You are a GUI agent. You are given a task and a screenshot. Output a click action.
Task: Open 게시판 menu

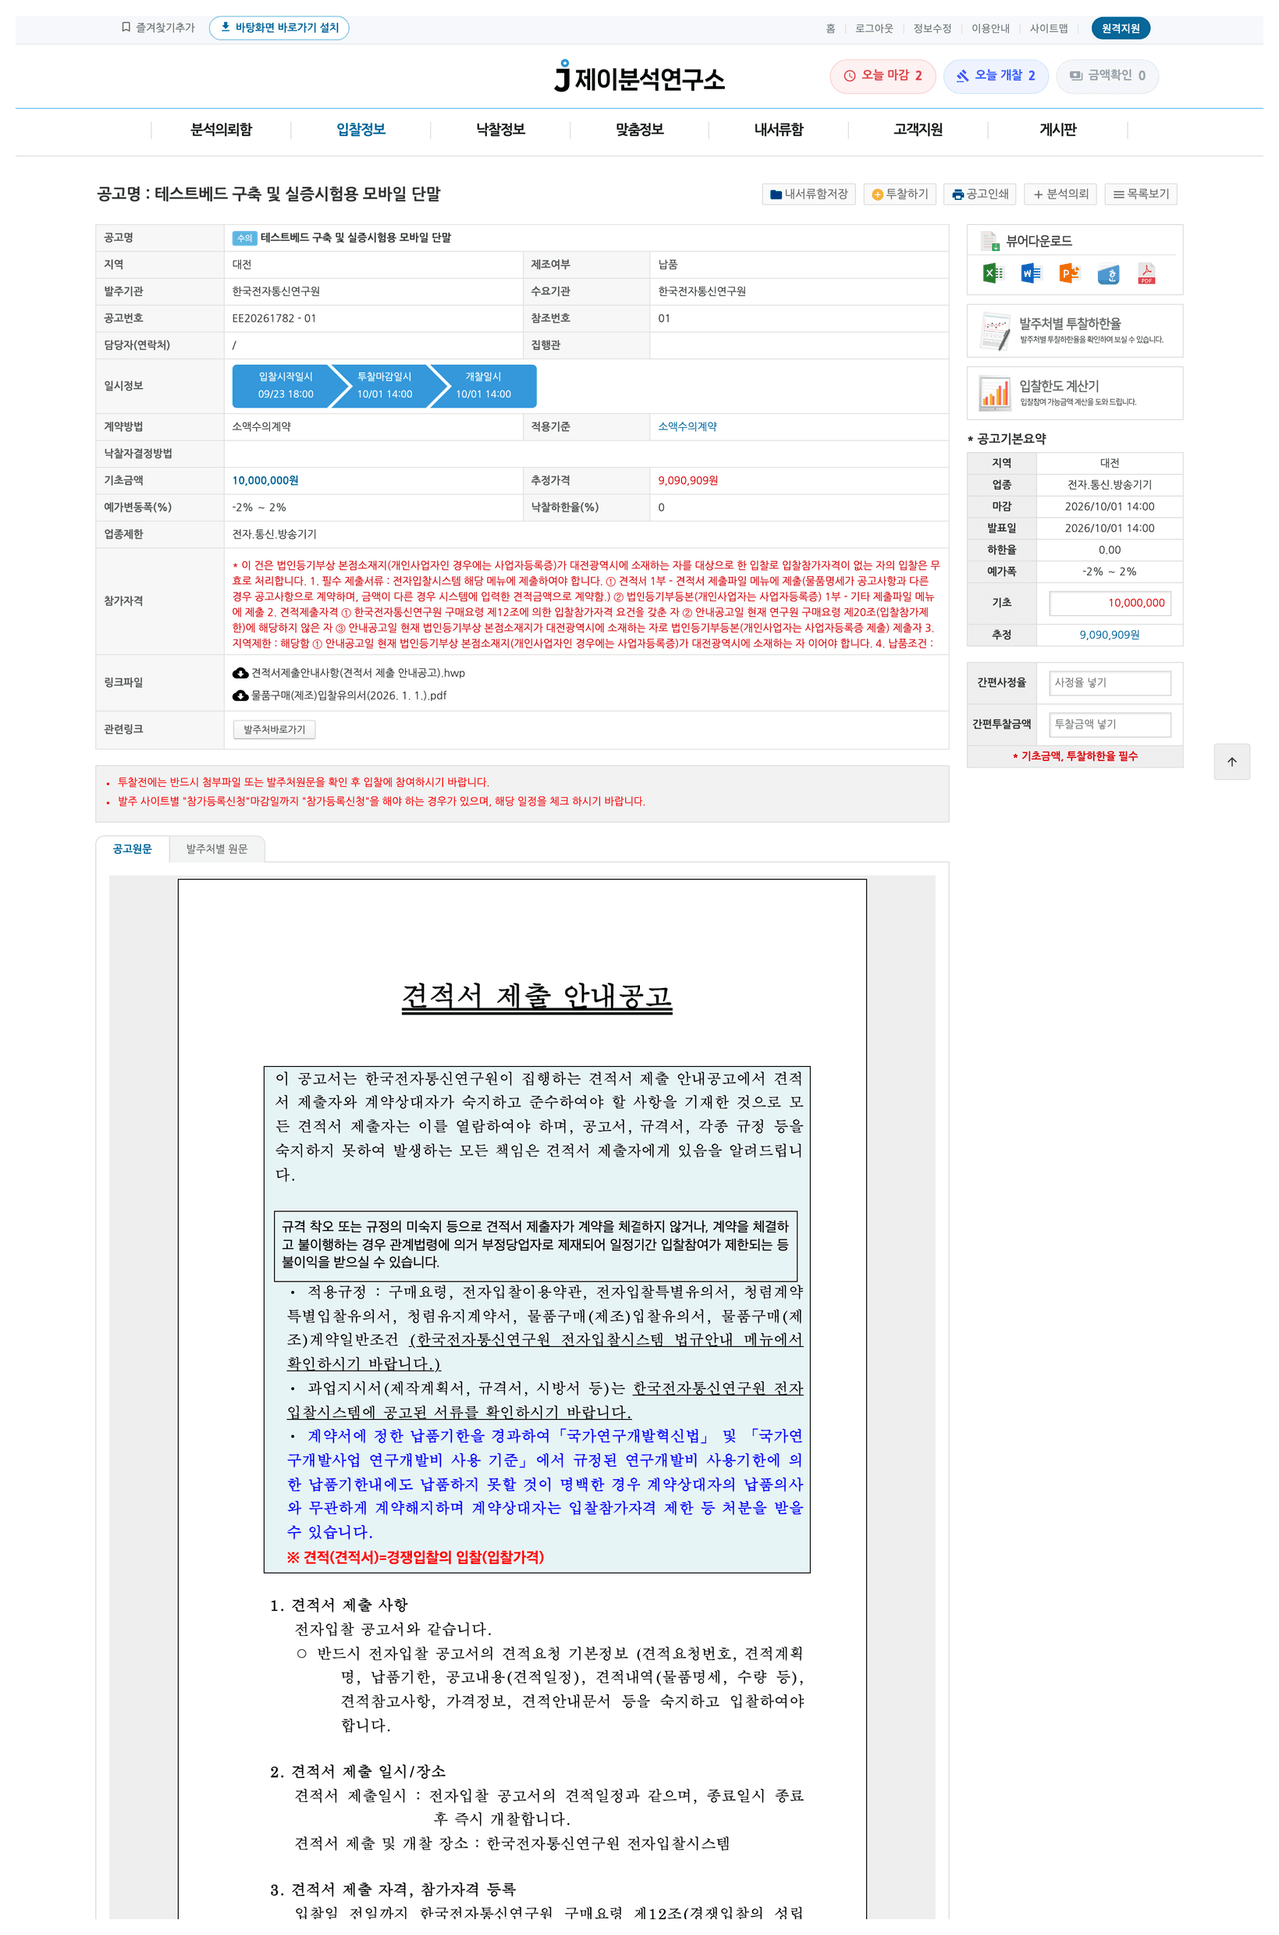pyautogui.click(x=1058, y=130)
